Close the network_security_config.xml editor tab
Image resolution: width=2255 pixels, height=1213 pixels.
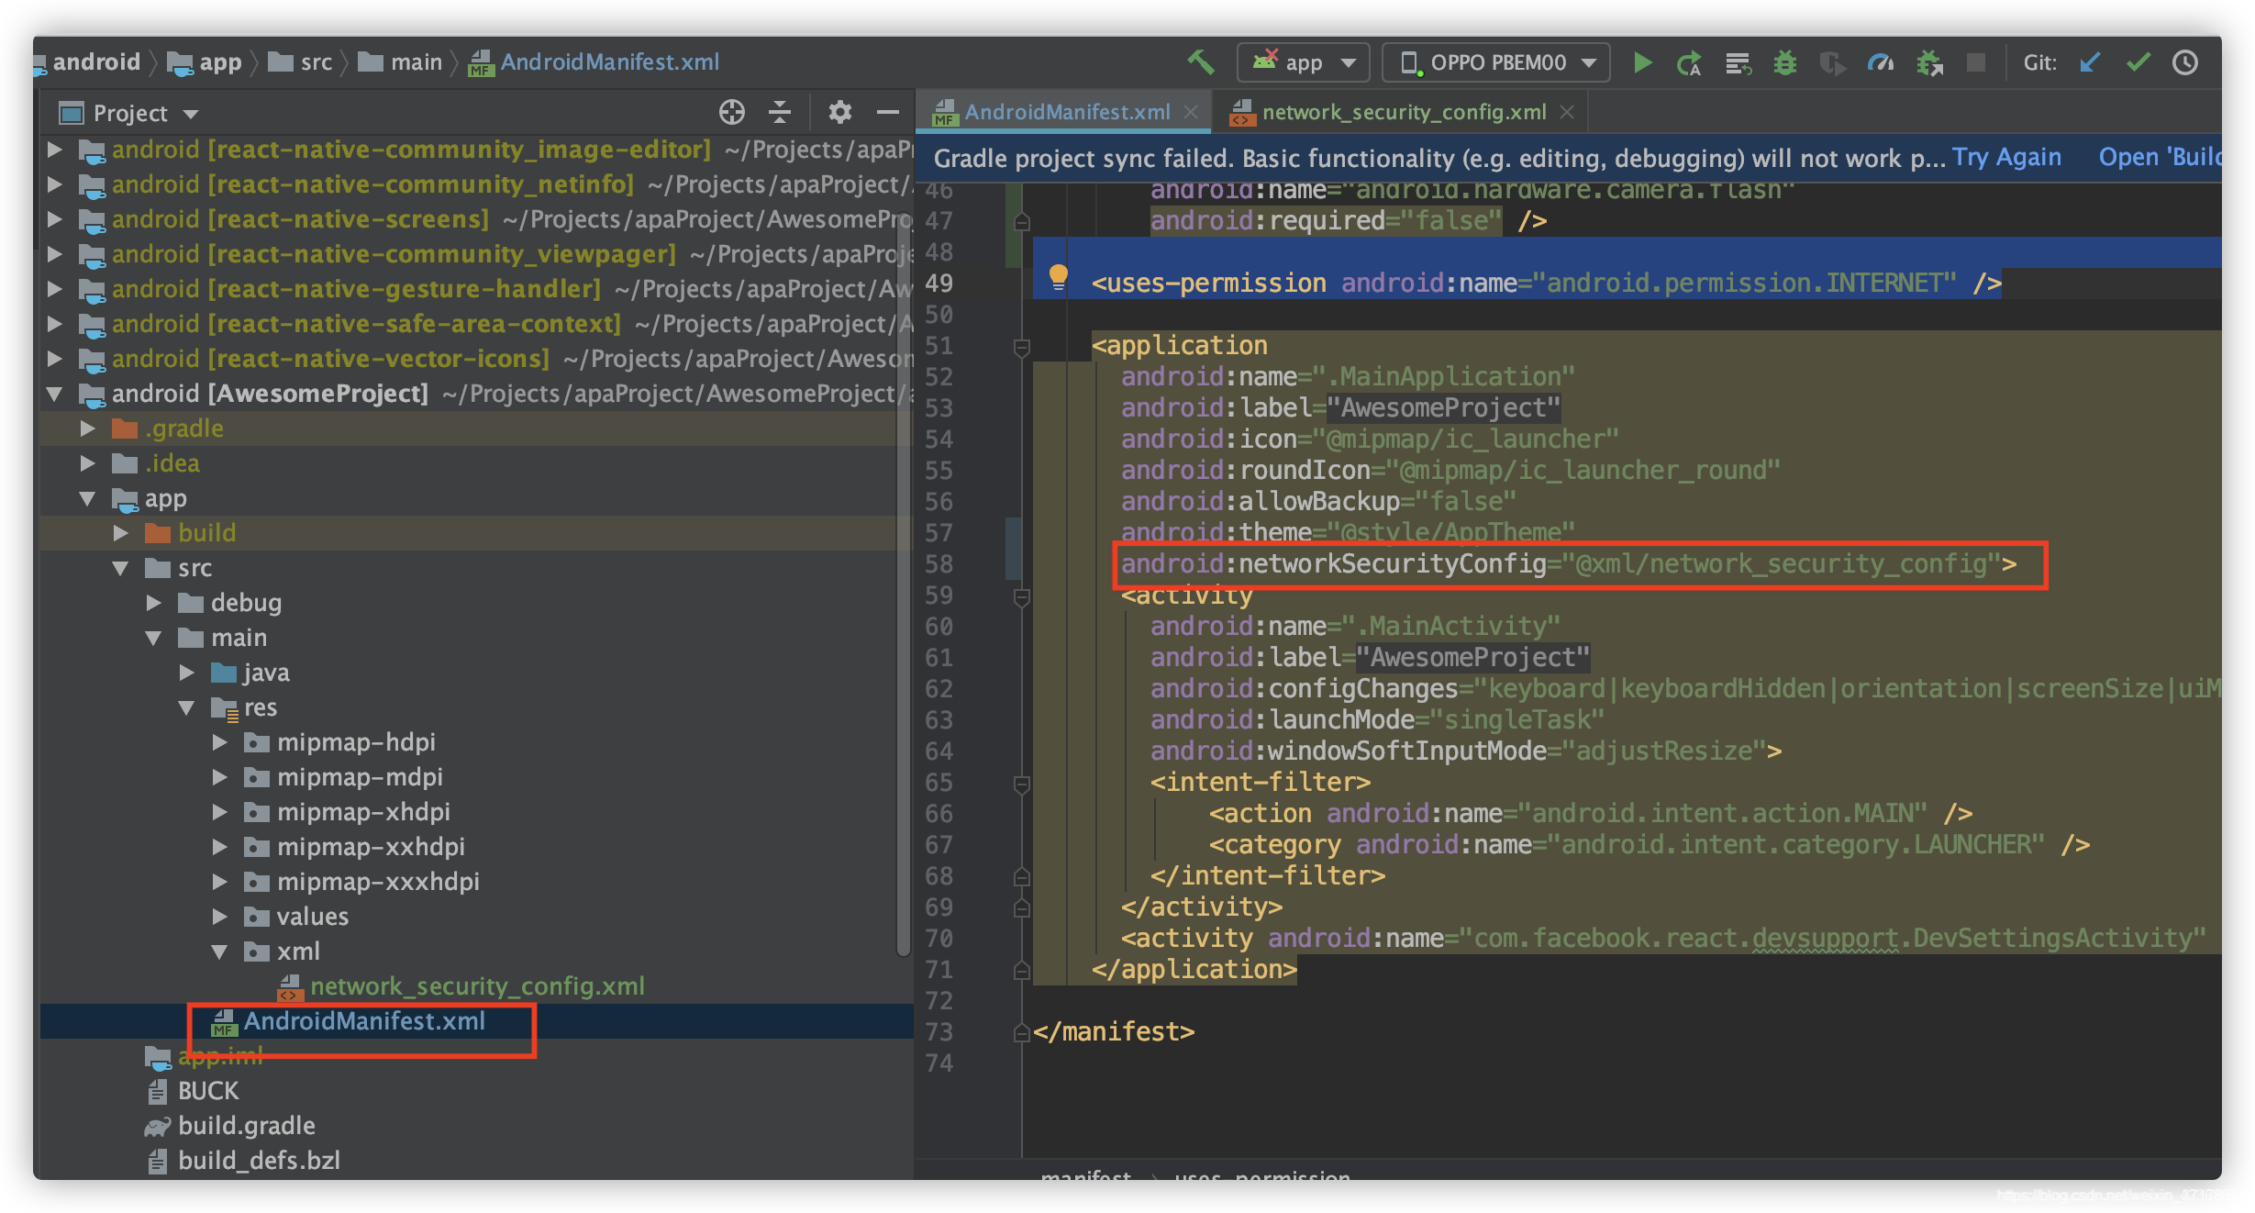[x=1567, y=112]
